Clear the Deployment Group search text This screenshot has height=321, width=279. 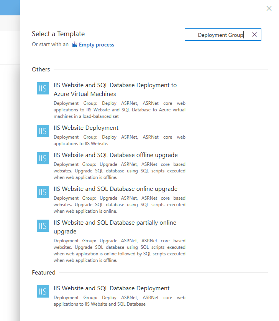[x=254, y=35]
